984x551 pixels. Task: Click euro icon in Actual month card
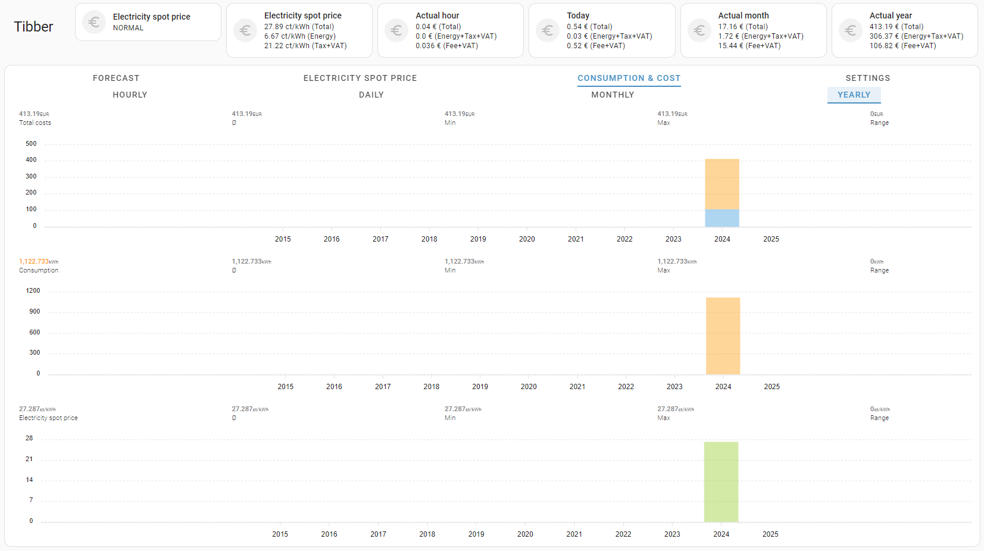click(x=699, y=30)
